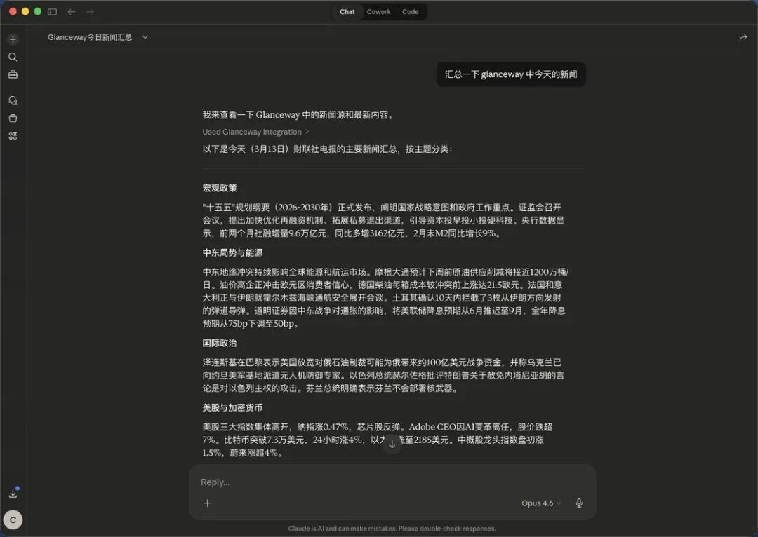Viewport: 758px width, 537px height.
Task: Add attachment with plus in reply box
Action: pos(207,503)
